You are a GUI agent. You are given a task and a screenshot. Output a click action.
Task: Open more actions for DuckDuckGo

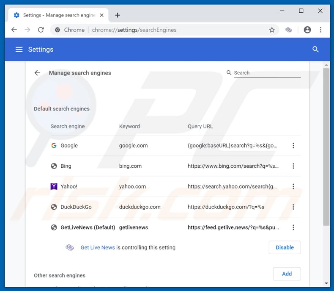(293, 207)
